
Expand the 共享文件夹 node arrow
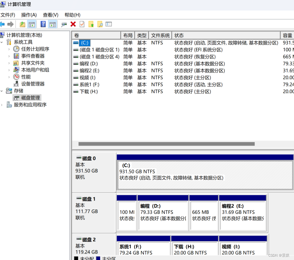coord(9,63)
